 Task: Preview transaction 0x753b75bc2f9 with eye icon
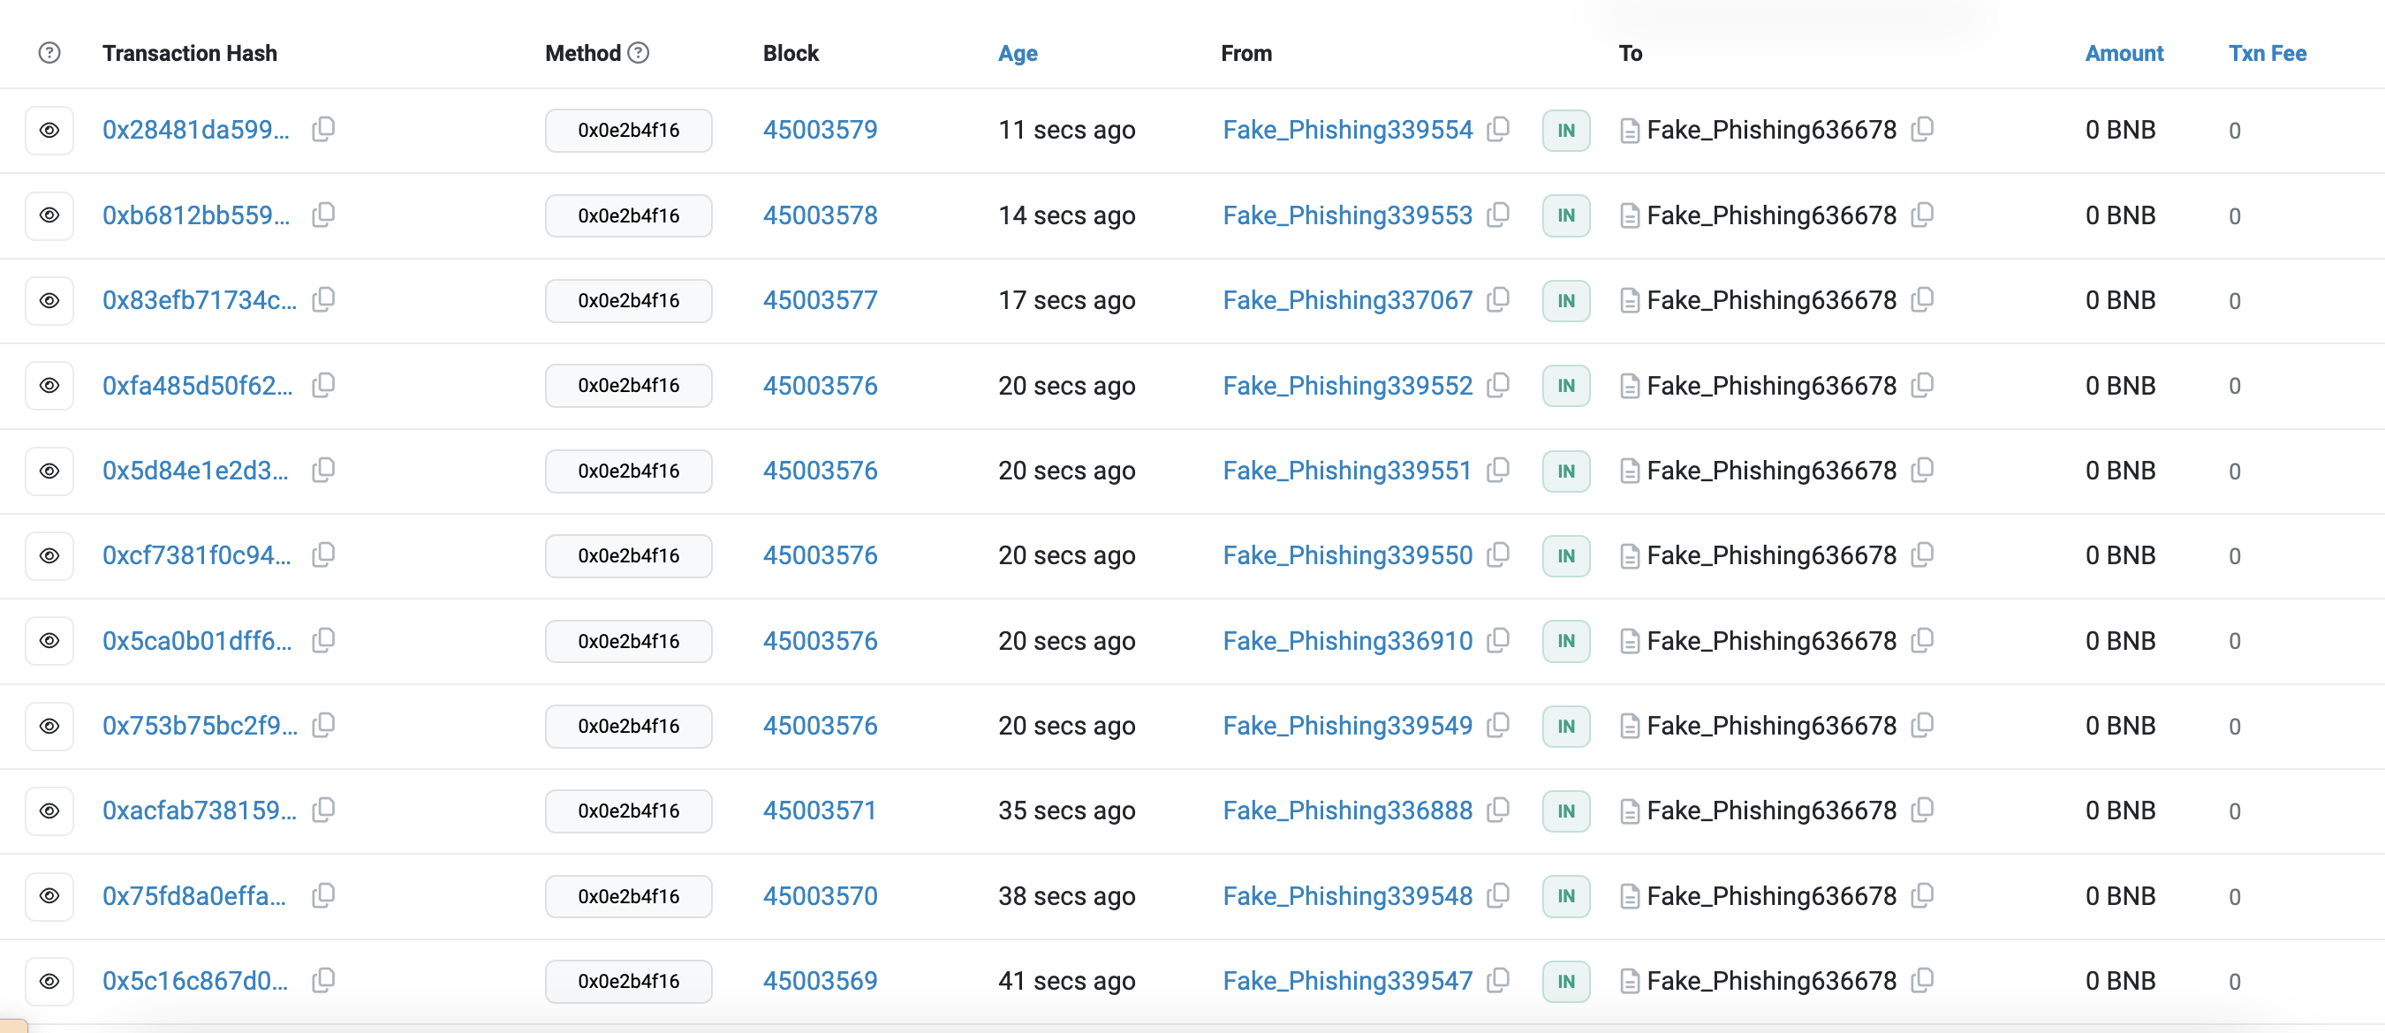click(49, 727)
